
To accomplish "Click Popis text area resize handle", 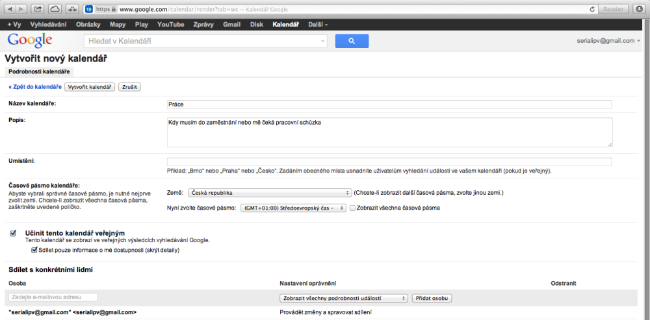I will 610,145.
